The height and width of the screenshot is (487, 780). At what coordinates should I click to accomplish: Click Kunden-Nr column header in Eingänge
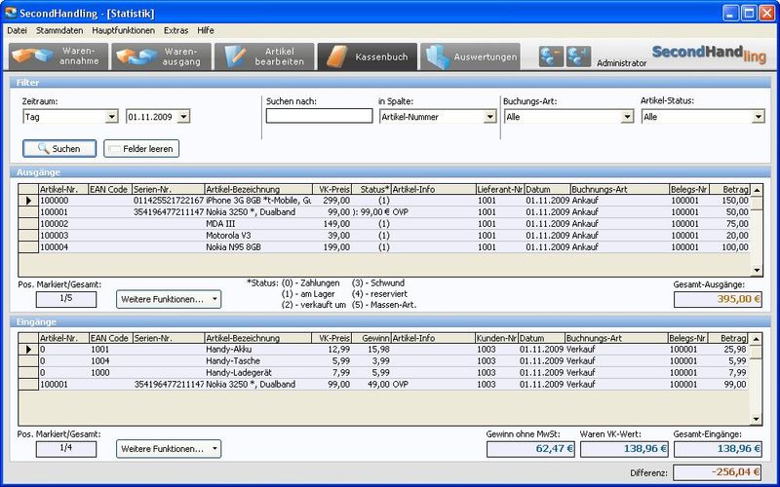pyautogui.click(x=496, y=338)
